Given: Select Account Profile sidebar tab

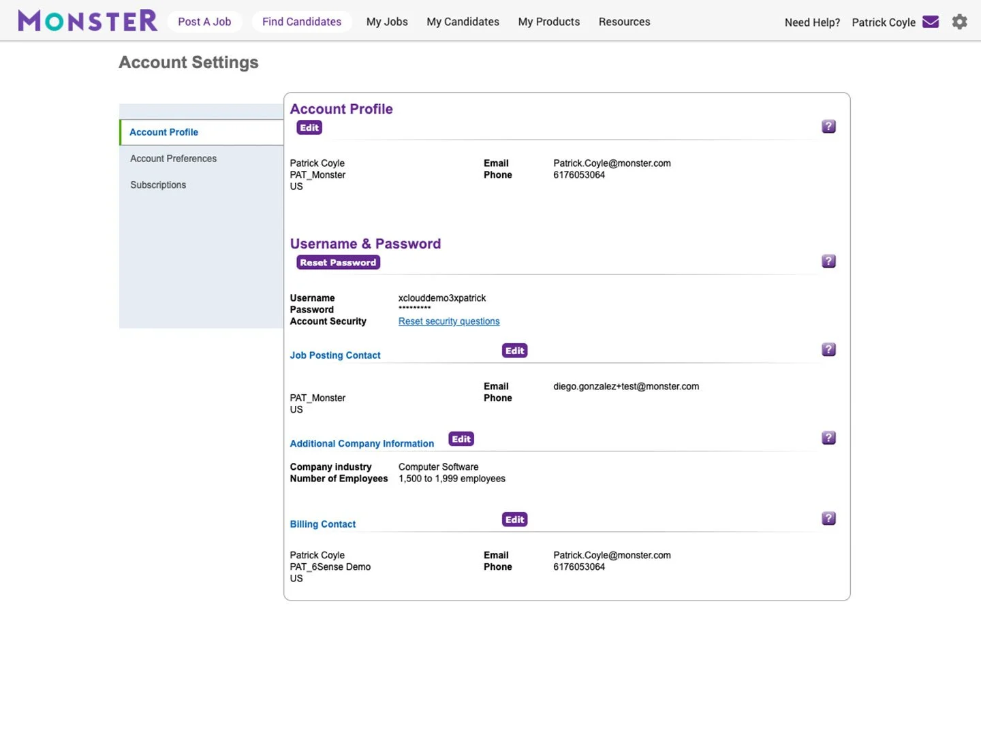Looking at the screenshot, I should click(x=202, y=132).
